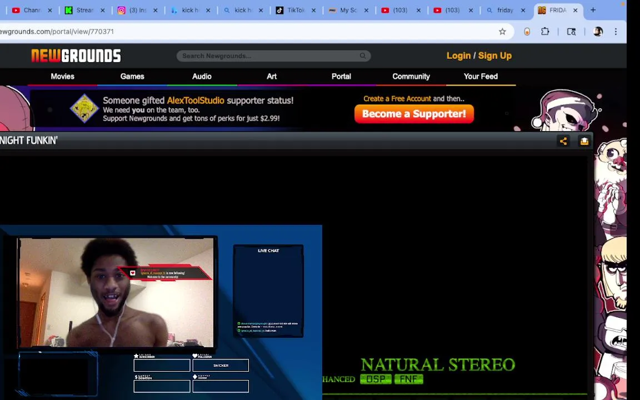Click the new follower alert banner
The image size is (640, 400).
pyautogui.click(x=164, y=273)
